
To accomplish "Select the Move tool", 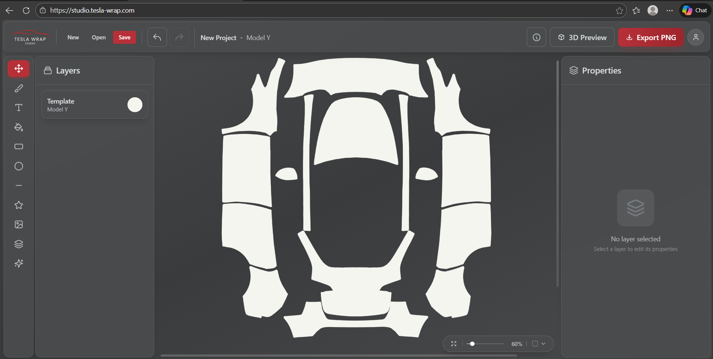I will point(19,69).
